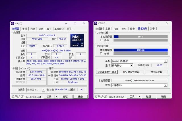This screenshot has width=182, height=121.
Task: Enable 参照 checkbox under CPU 多线程
Action: [x=101, y=54]
